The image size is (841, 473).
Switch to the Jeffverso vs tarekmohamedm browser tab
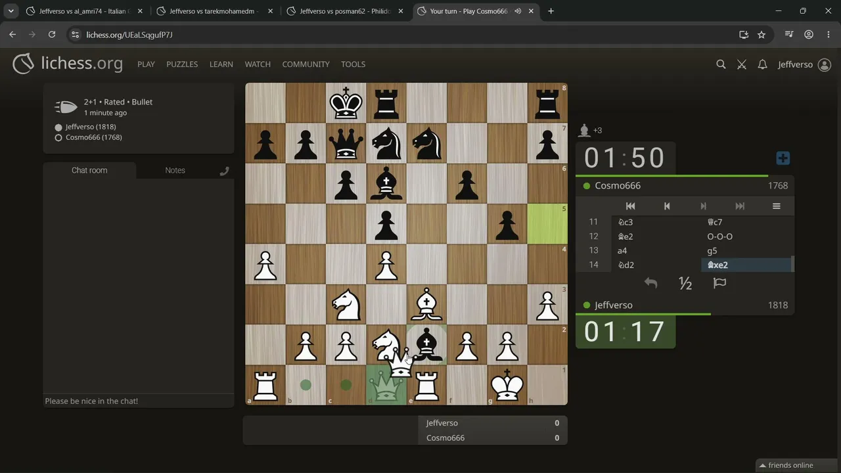[215, 11]
